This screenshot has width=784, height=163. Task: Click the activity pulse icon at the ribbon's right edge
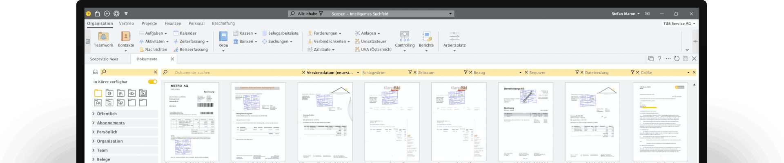tap(695, 41)
